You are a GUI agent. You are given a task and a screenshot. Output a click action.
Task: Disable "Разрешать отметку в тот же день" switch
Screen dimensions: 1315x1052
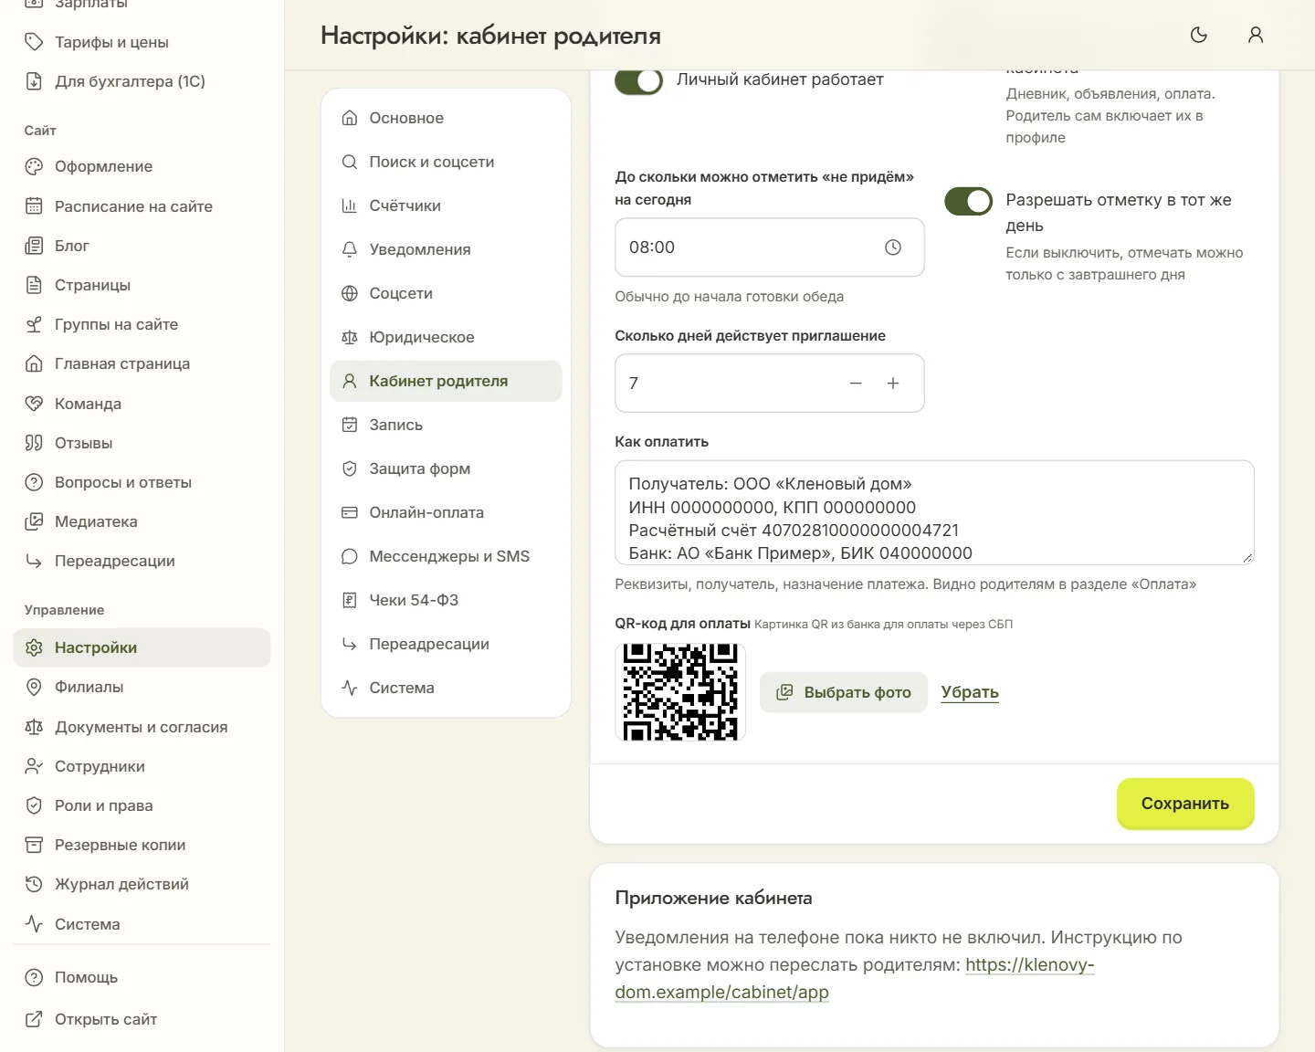[x=968, y=201]
